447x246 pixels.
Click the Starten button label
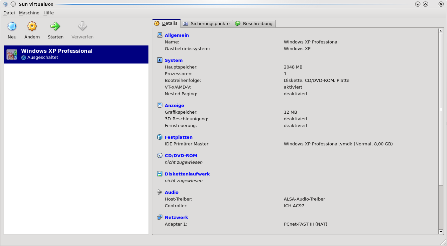[55, 37]
